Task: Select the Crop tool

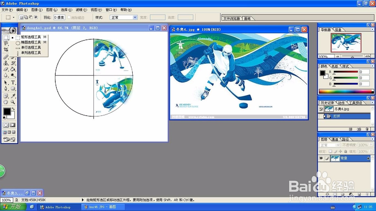Action: click(6, 50)
